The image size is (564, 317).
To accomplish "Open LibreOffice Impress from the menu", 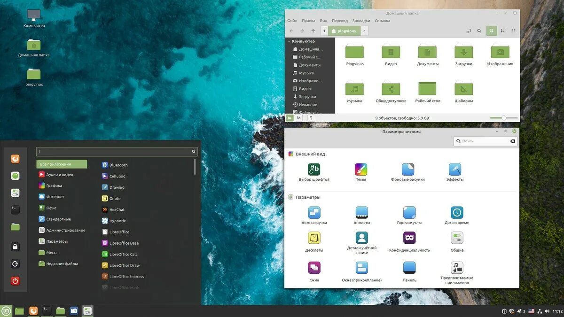I will click(123, 277).
